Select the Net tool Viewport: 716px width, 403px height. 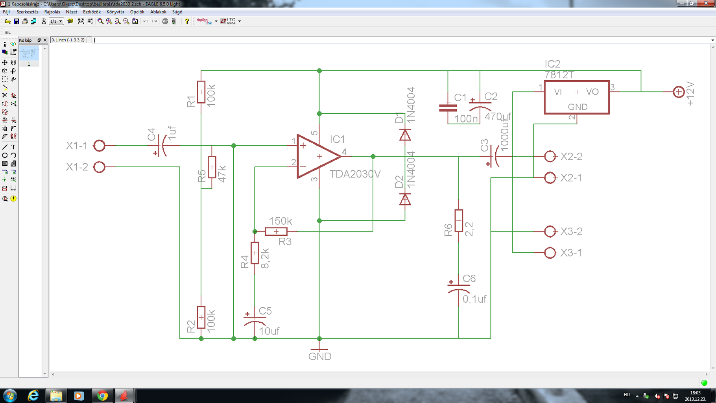coord(13,172)
